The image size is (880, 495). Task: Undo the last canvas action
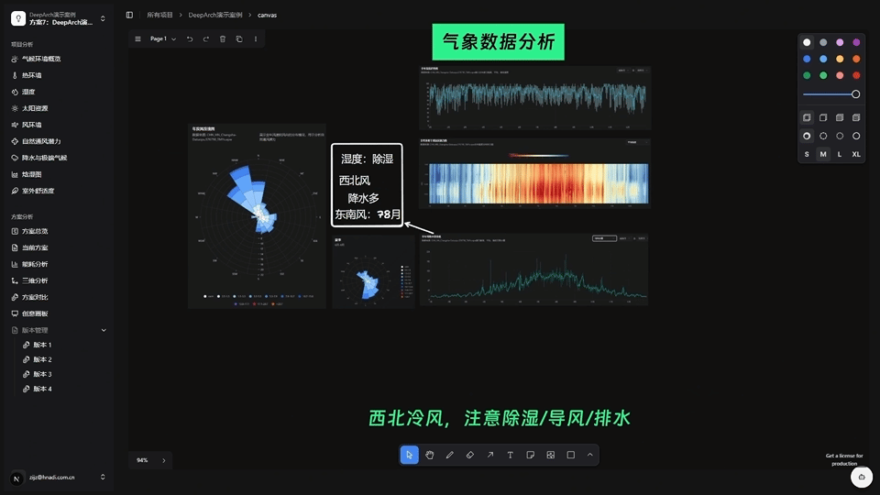(190, 39)
